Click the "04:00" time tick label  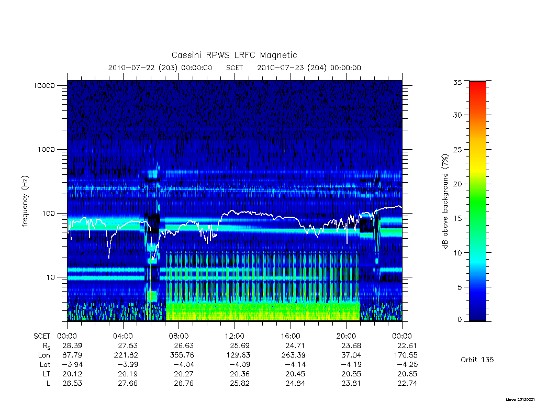[122, 336]
